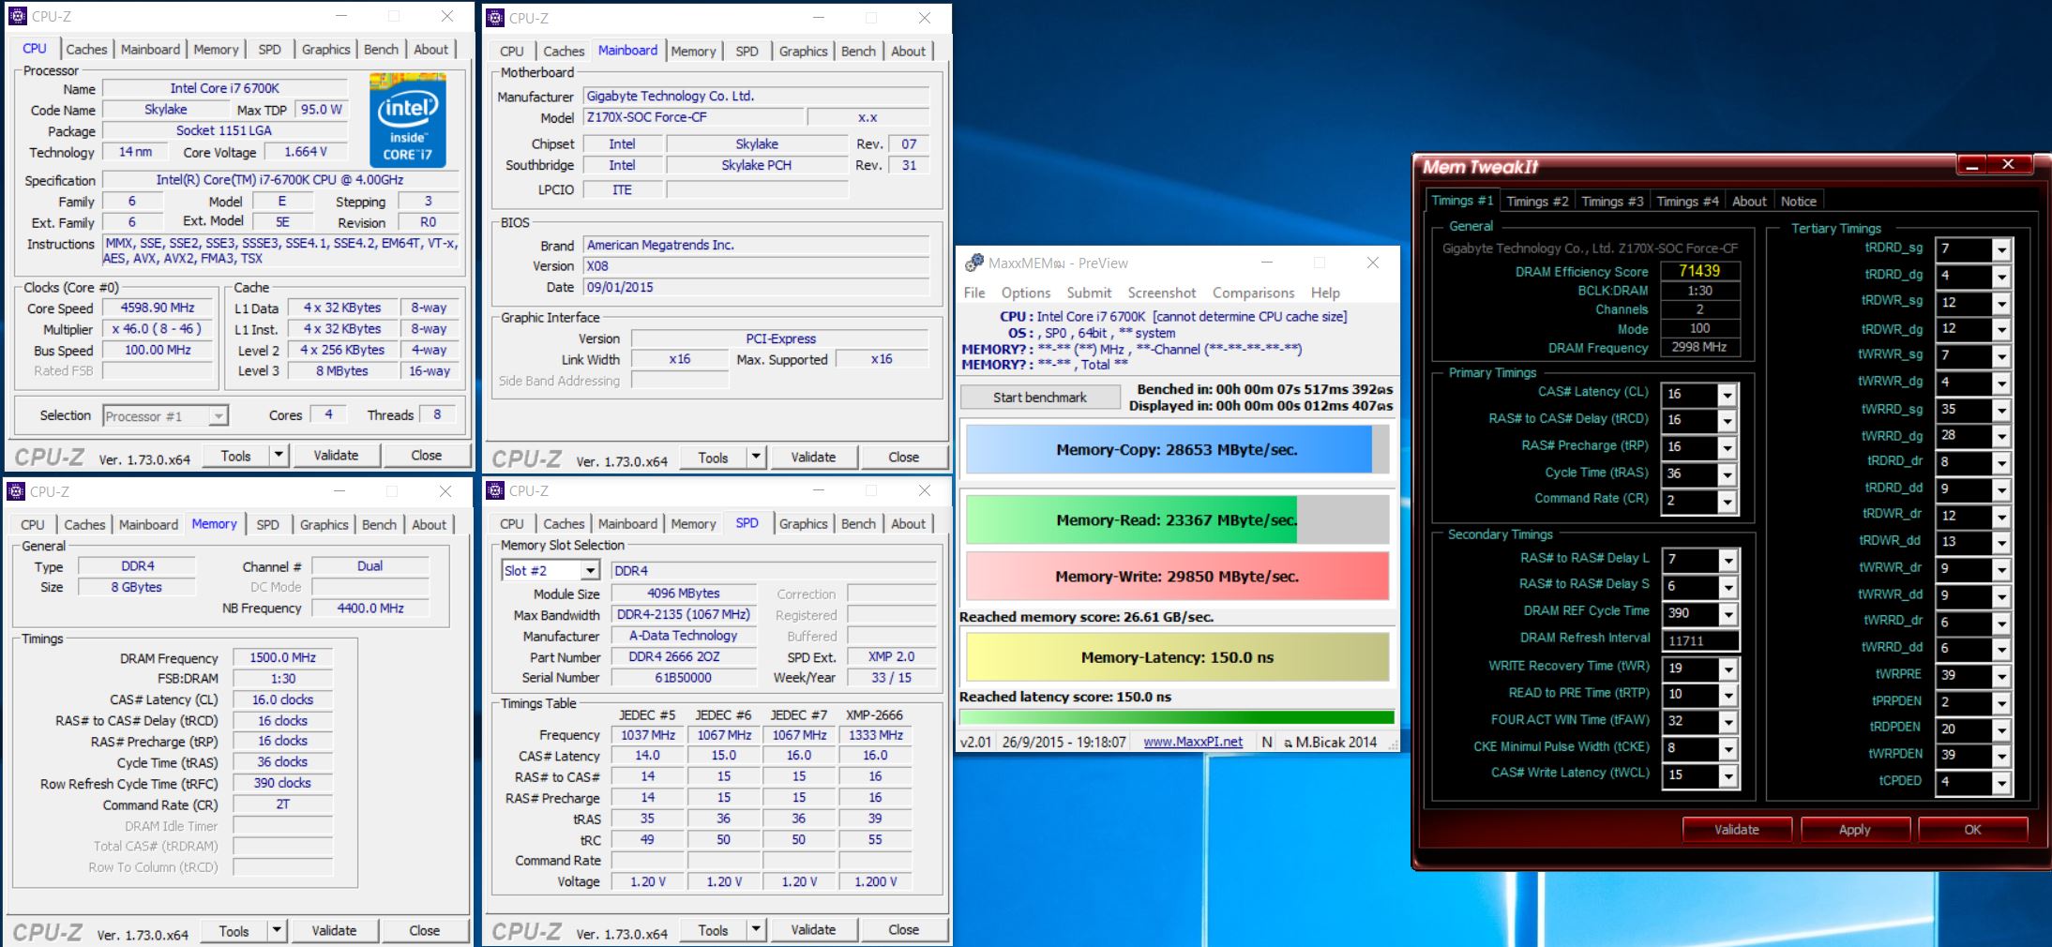This screenshot has height=947, width=2052.
Task: Click the BIOS Date field 09/01/2015
Action: click(x=757, y=287)
